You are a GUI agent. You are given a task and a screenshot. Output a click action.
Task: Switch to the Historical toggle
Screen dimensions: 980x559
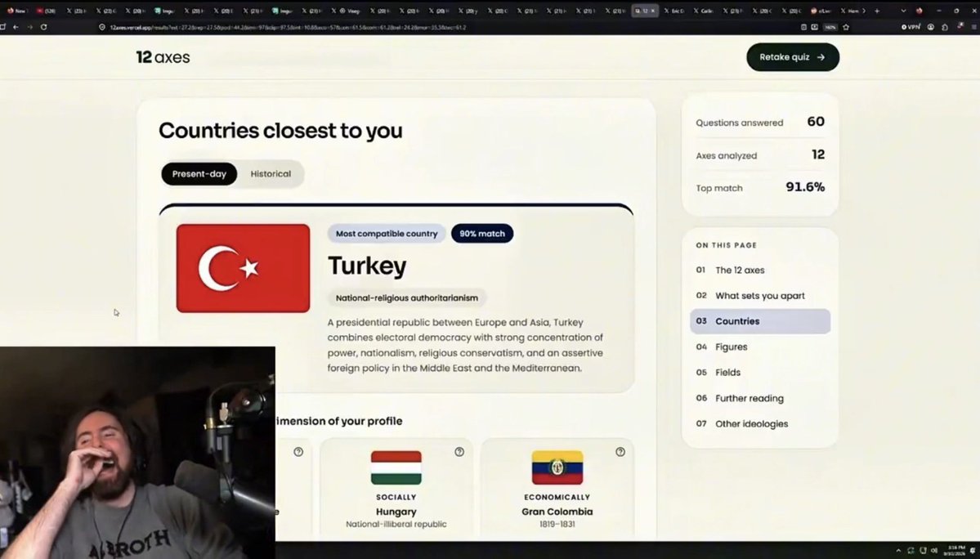point(271,173)
